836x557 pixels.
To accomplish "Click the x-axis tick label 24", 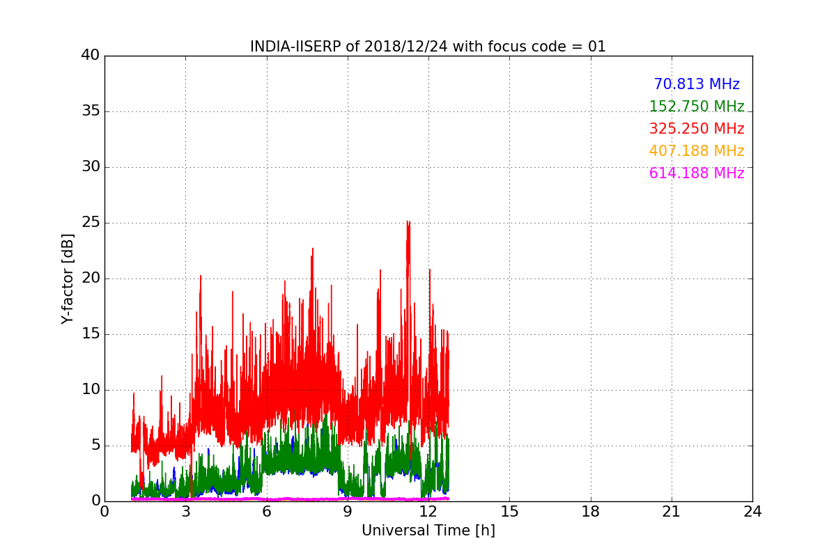I will coord(752,512).
